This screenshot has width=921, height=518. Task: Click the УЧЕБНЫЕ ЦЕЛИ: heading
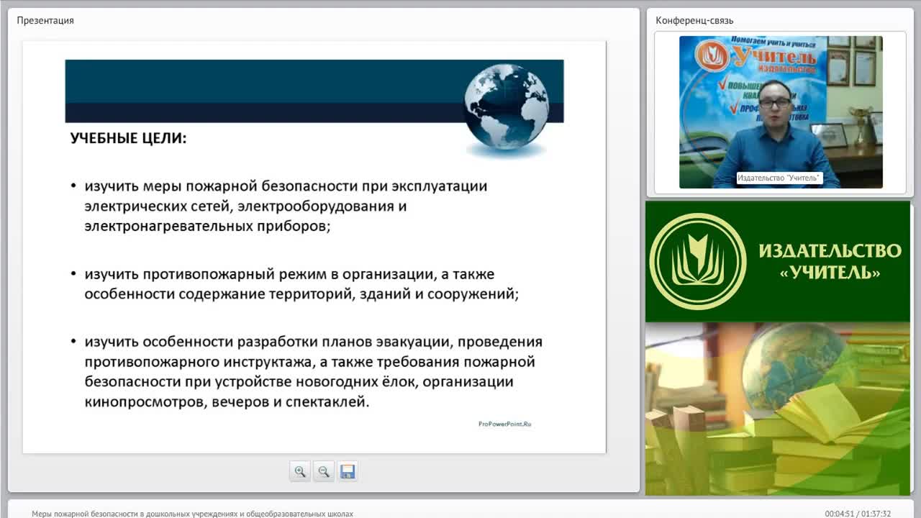tap(128, 137)
